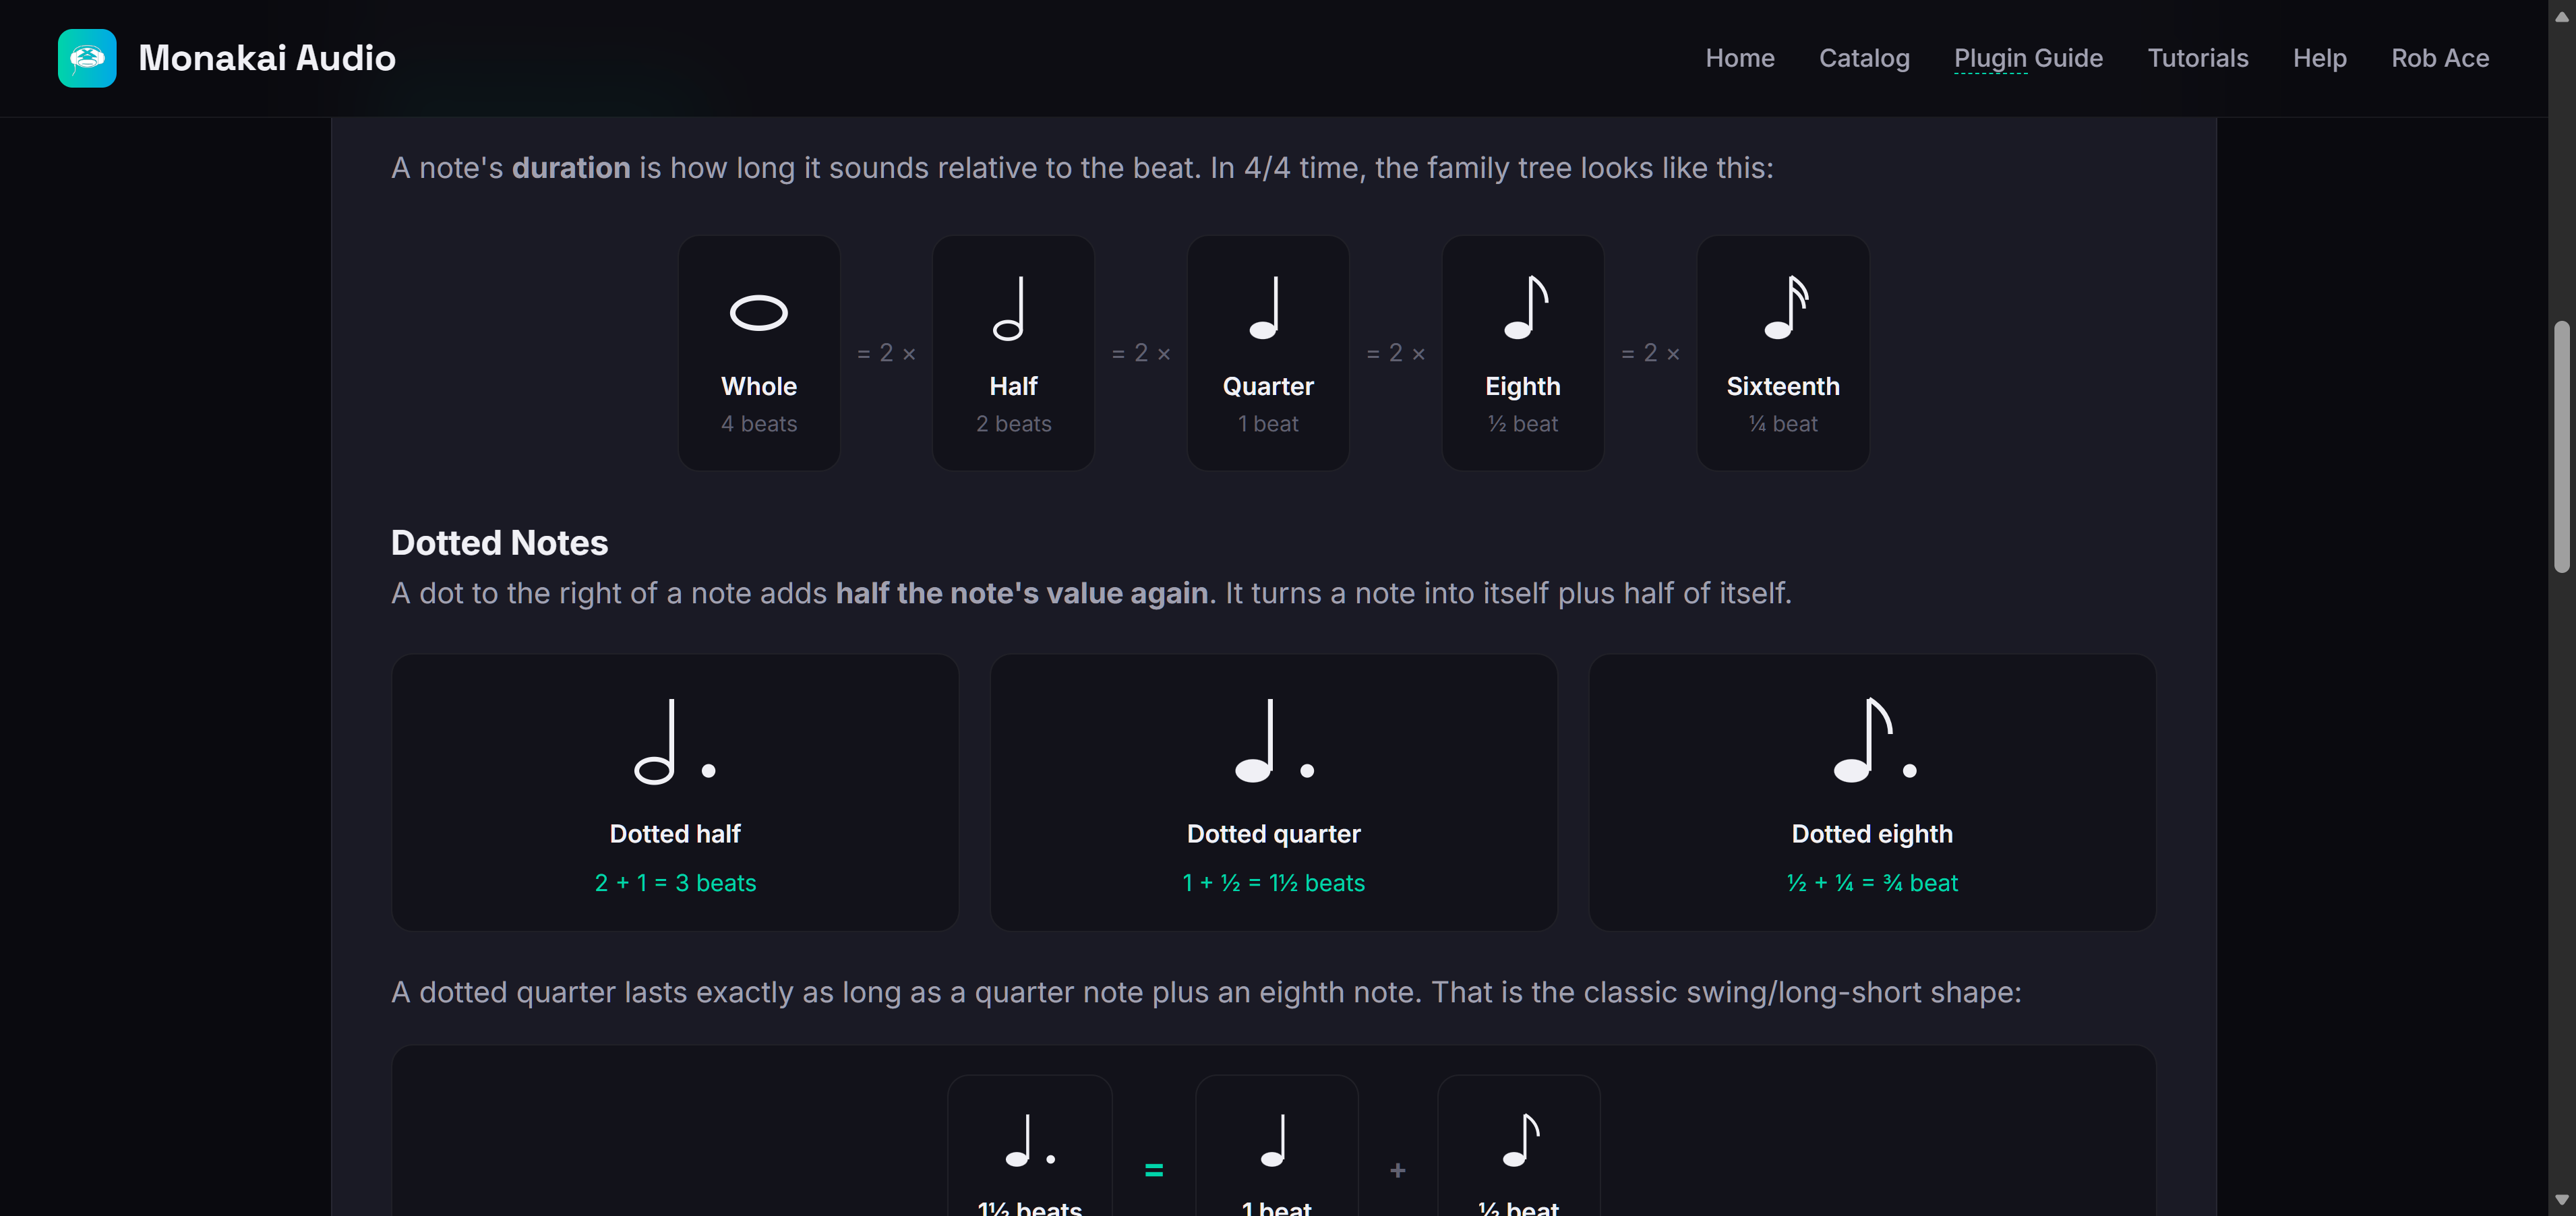Click the small dotted quarter note above 1½ beats
The width and height of the screenshot is (2576, 1216).
1030,1141
